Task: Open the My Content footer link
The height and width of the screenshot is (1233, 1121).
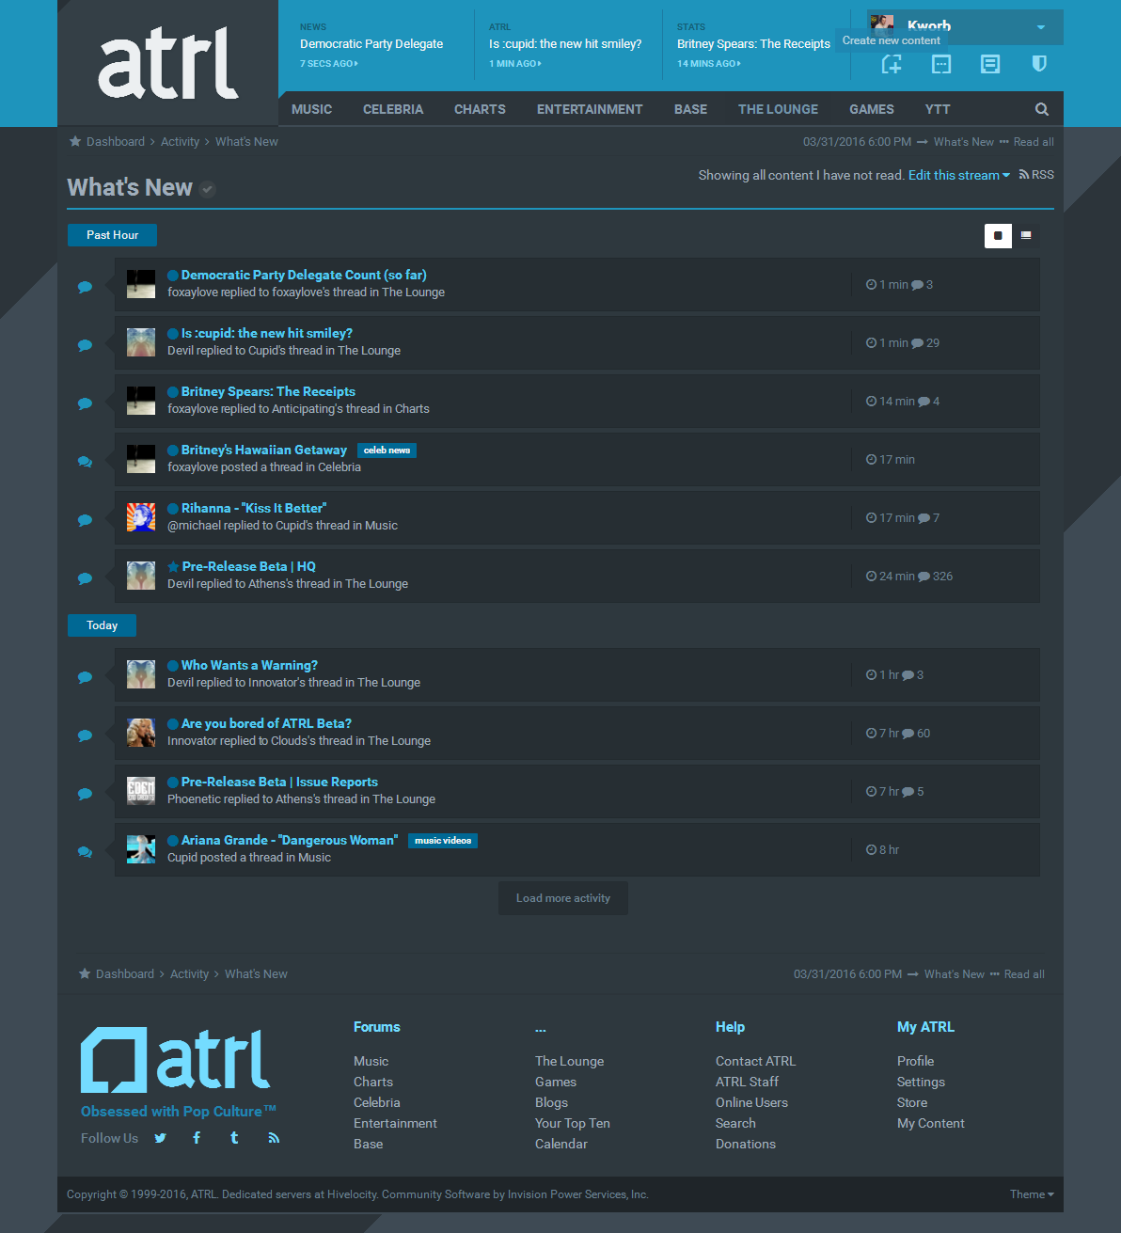Action: point(931,1123)
